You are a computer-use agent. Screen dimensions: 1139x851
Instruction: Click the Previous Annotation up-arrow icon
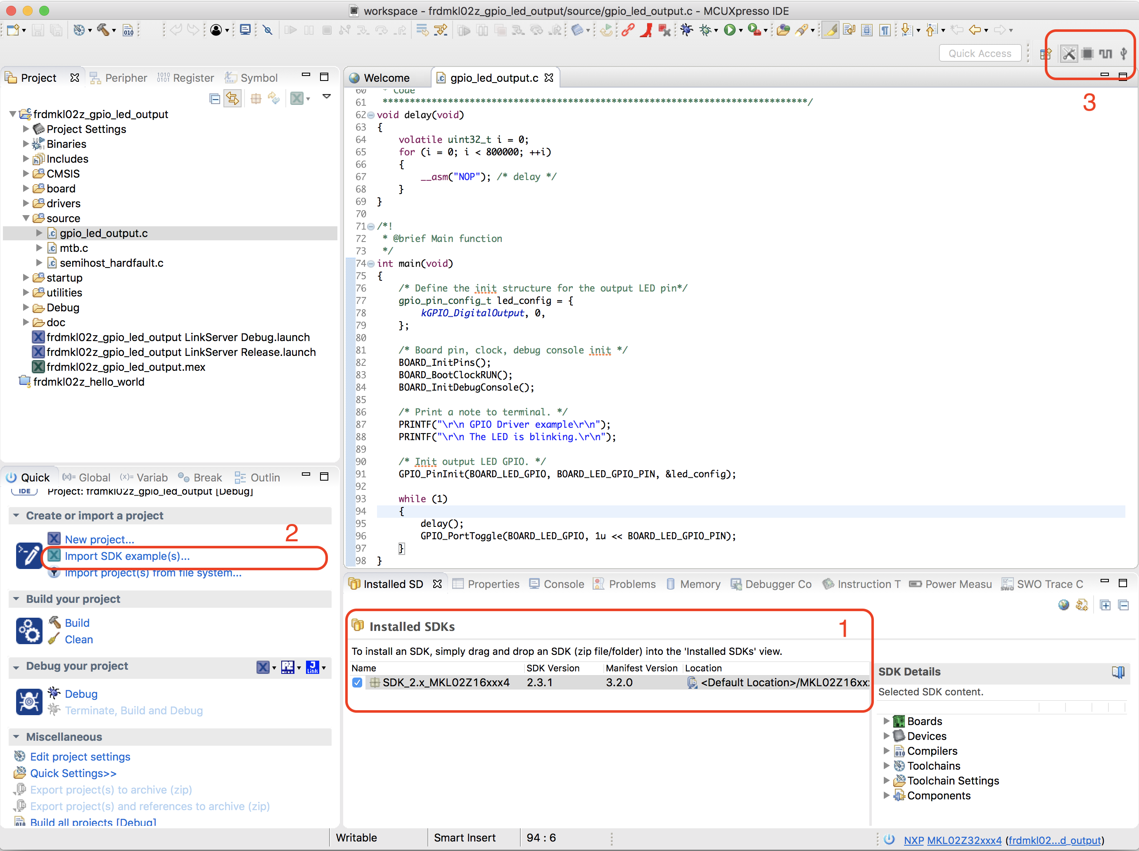click(x=932, y=30)
